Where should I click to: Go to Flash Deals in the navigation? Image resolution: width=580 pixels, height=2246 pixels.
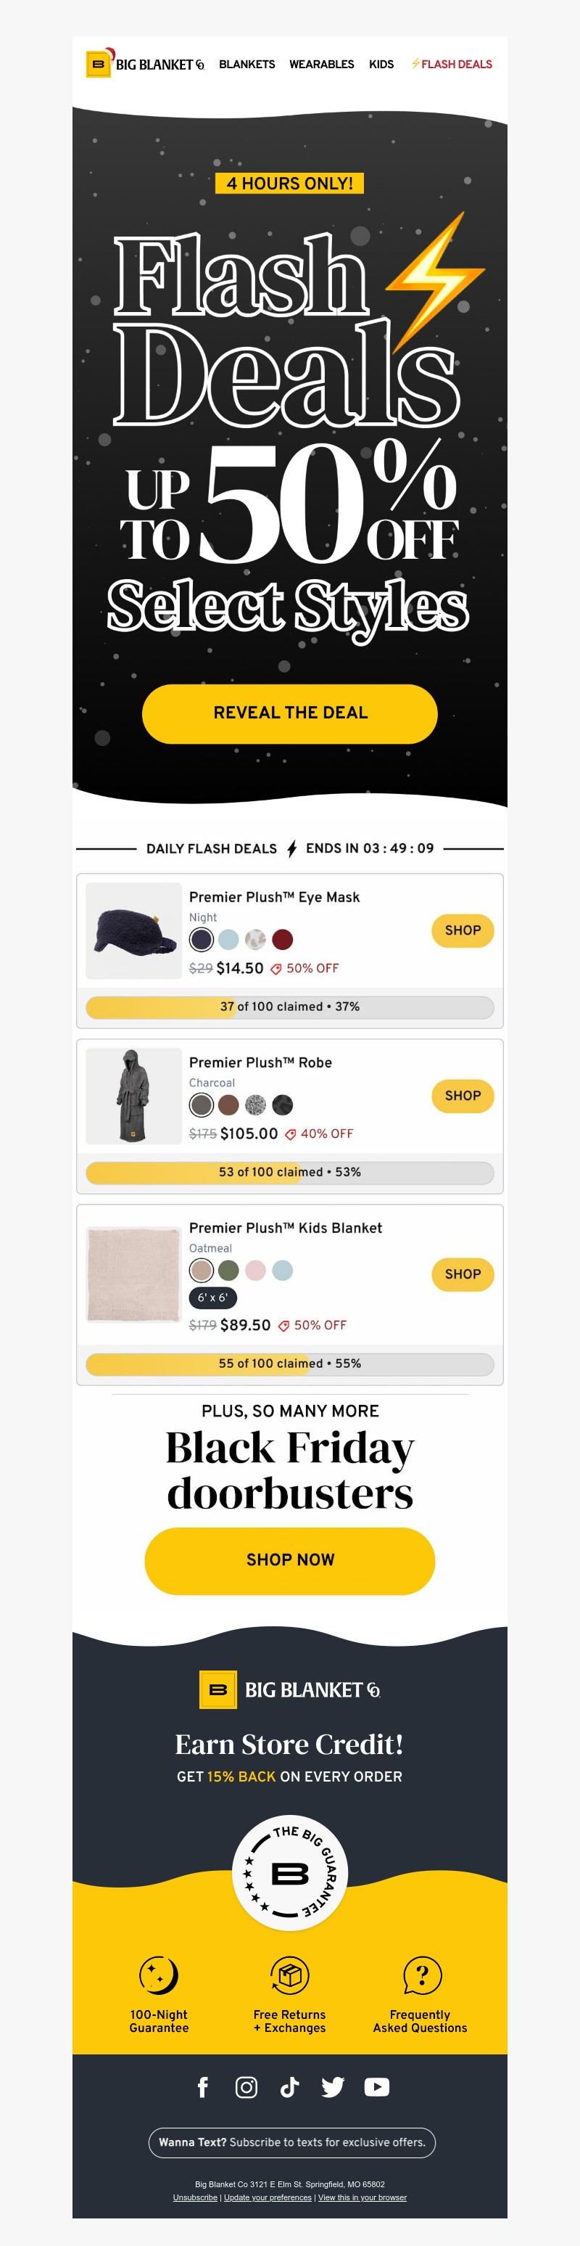[x=452, y=65]
